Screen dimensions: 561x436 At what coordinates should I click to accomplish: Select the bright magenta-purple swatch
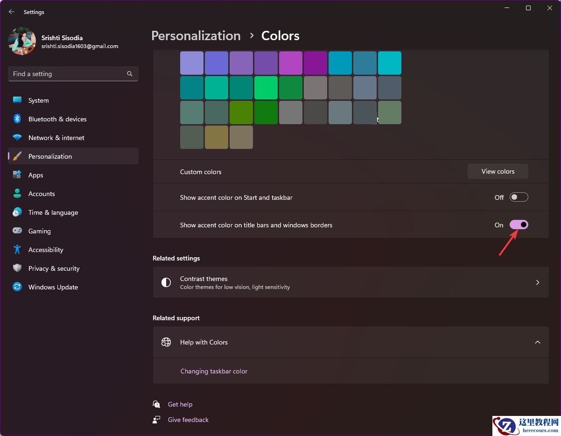tap(291, 63)
